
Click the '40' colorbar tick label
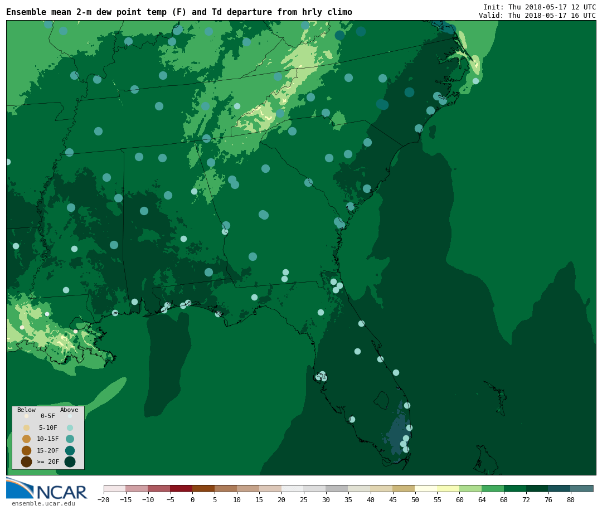pyautogui.click(x=371, y=499)
